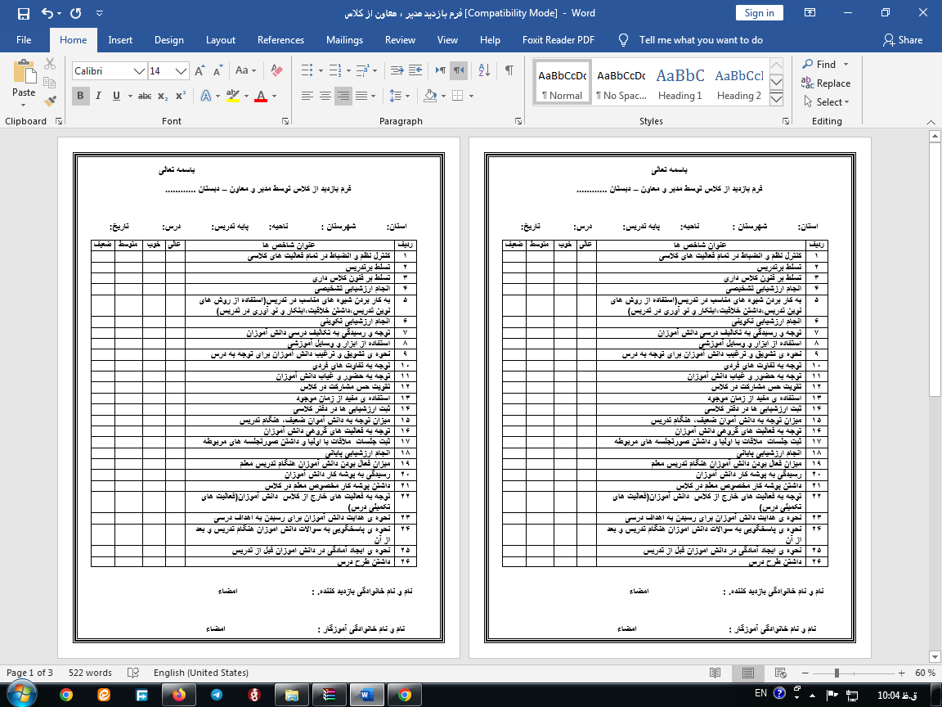
Task: Click the Sign in button
Action: (759, 13)
